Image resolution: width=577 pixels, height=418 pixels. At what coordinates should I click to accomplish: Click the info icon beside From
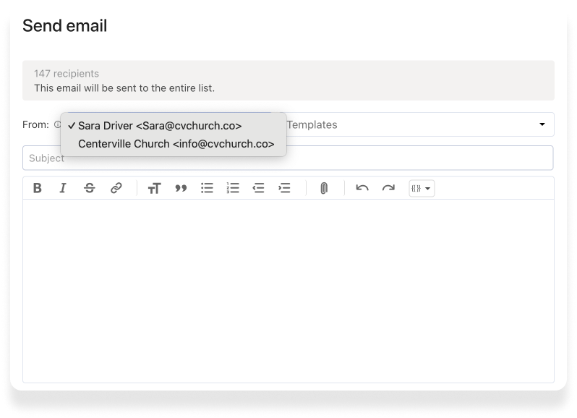[57, 125]
